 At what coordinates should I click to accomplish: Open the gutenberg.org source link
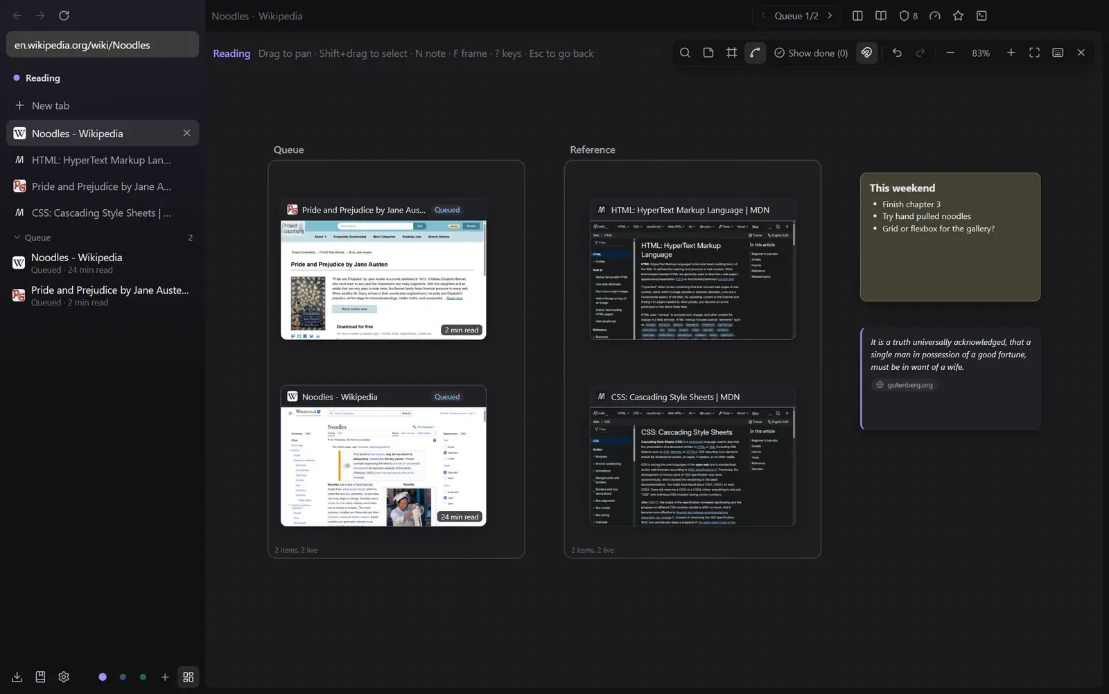coord(905,384)
